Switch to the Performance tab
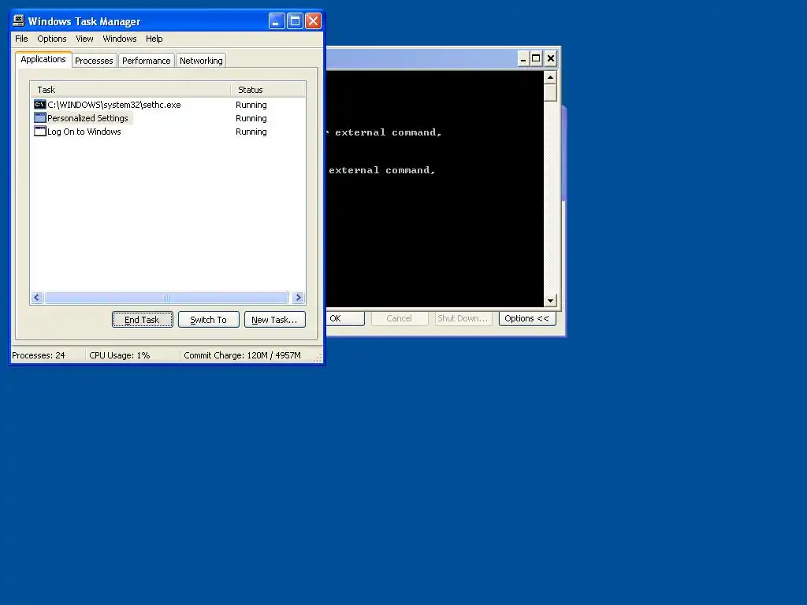Viewport: 807px width, 605px height. coord(146,61)
